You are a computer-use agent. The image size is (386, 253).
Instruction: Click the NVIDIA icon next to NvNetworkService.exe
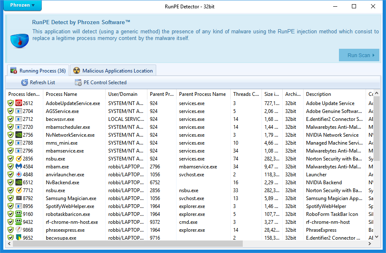click(18, 135)
